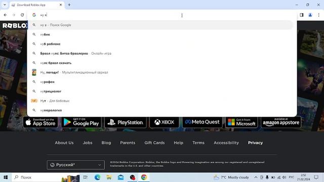Viewport: 324px width, 182px height.
Task: Expand the Русский language dropdown
Action: pyautogui.click(x=75, y=165)
